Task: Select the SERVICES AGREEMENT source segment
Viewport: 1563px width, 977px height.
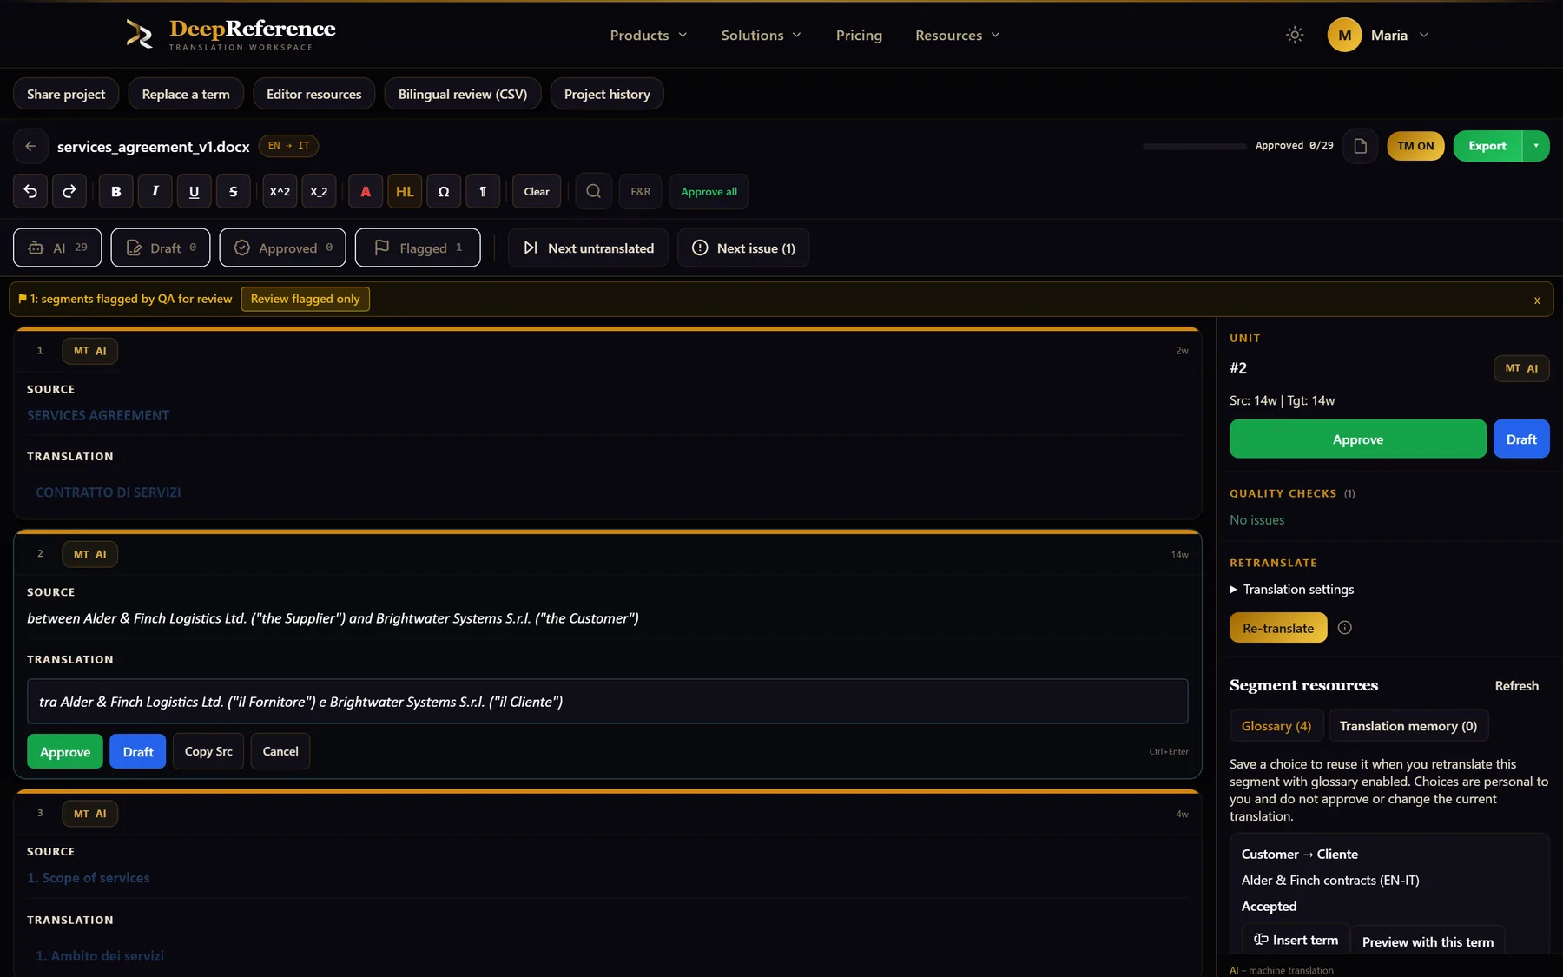Action: pyautogui.click(x=98, y=415)
